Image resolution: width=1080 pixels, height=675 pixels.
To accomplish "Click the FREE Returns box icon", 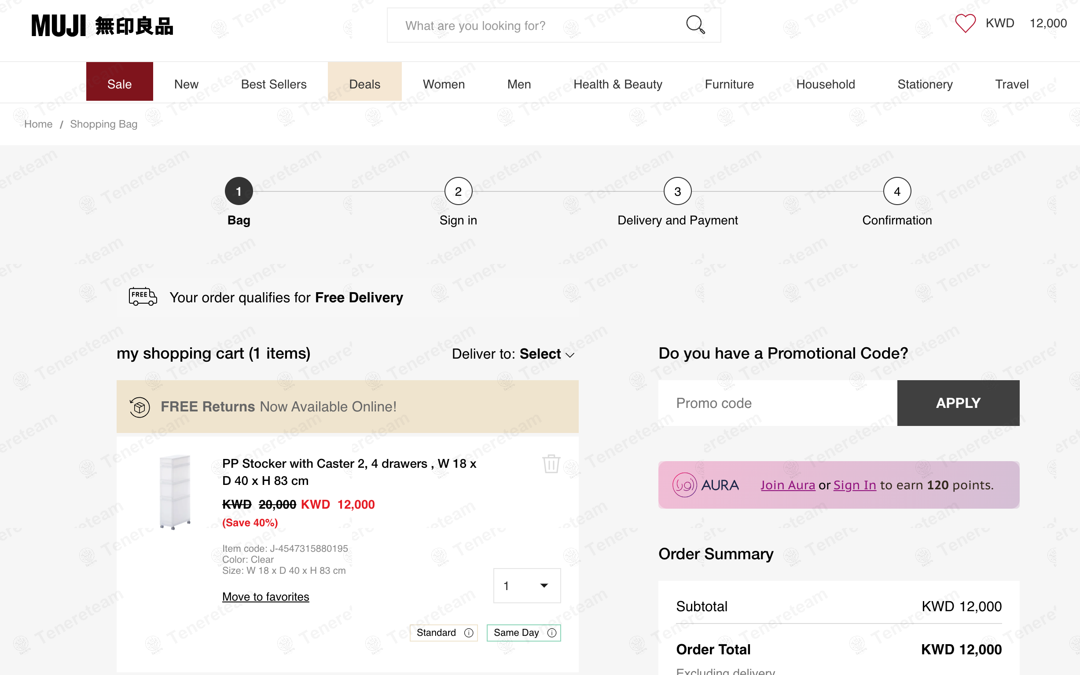I will pyautogui.click(x=140, y=407).
